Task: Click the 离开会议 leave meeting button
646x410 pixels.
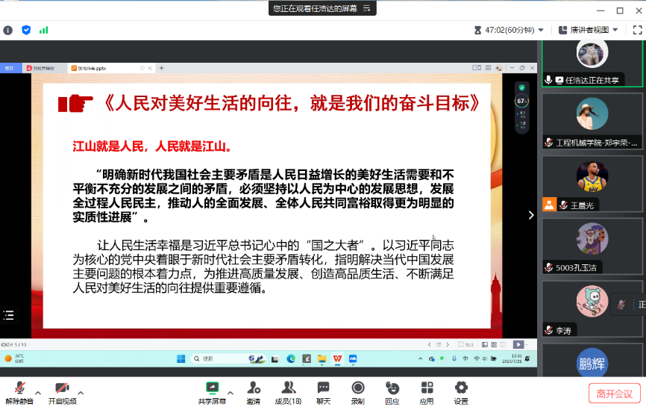Action: [614, 393]
